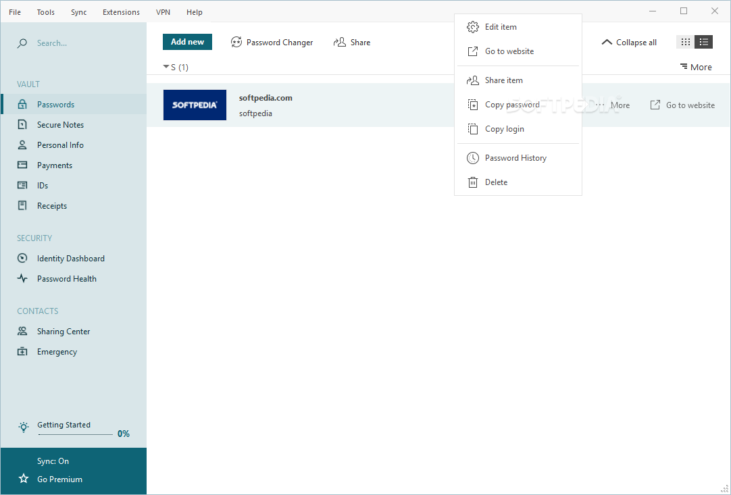731x495 pixels.
Task: Click the window resize grip corner
Action: click(725, 489)
